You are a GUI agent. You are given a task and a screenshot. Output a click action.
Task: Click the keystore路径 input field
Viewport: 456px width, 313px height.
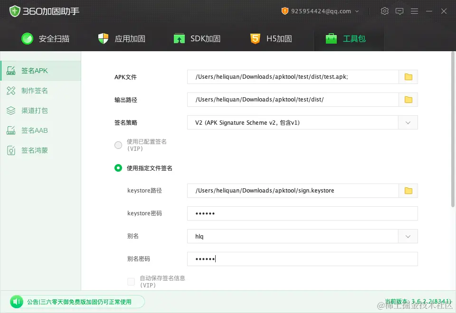[x=293, y=191]
